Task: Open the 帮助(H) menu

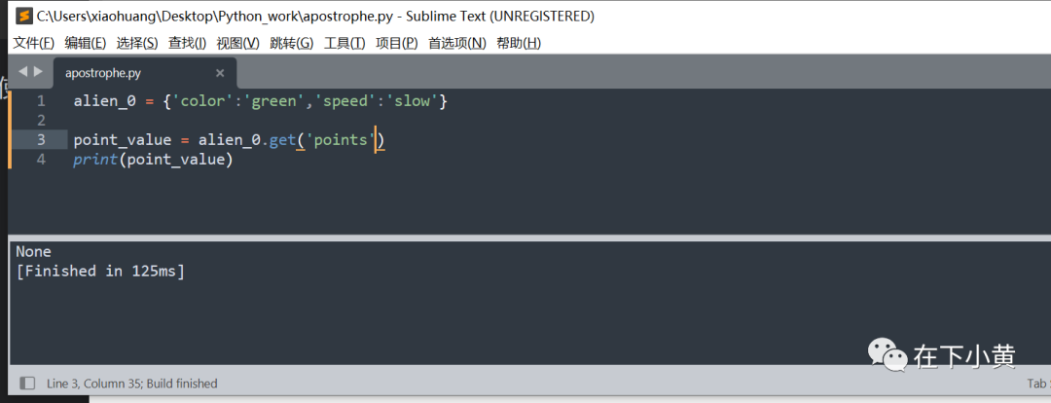Action: pyautogui.click(x=518, y=43)
